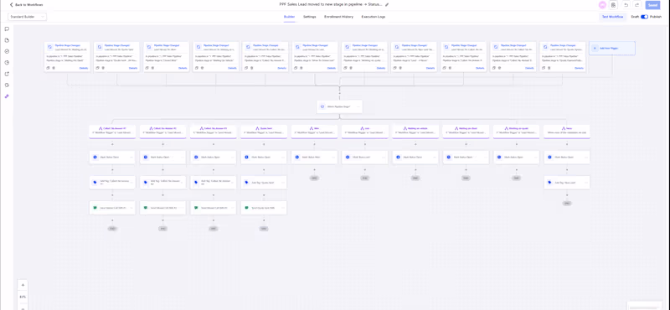Image resolution: width=670 pixels, height=310 pixels.
Task: Zoom in with the plus button
Action: click(23, 285)
